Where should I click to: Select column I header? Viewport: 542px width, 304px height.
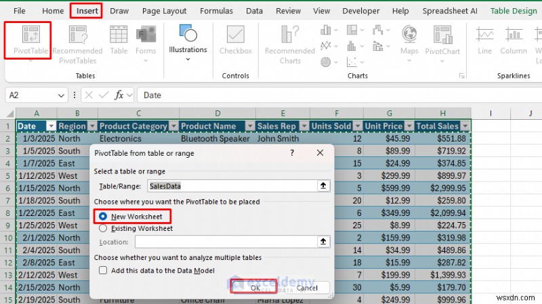(x=491, y=113)
